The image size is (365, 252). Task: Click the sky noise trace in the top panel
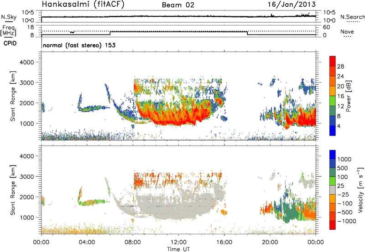(178, 16)
